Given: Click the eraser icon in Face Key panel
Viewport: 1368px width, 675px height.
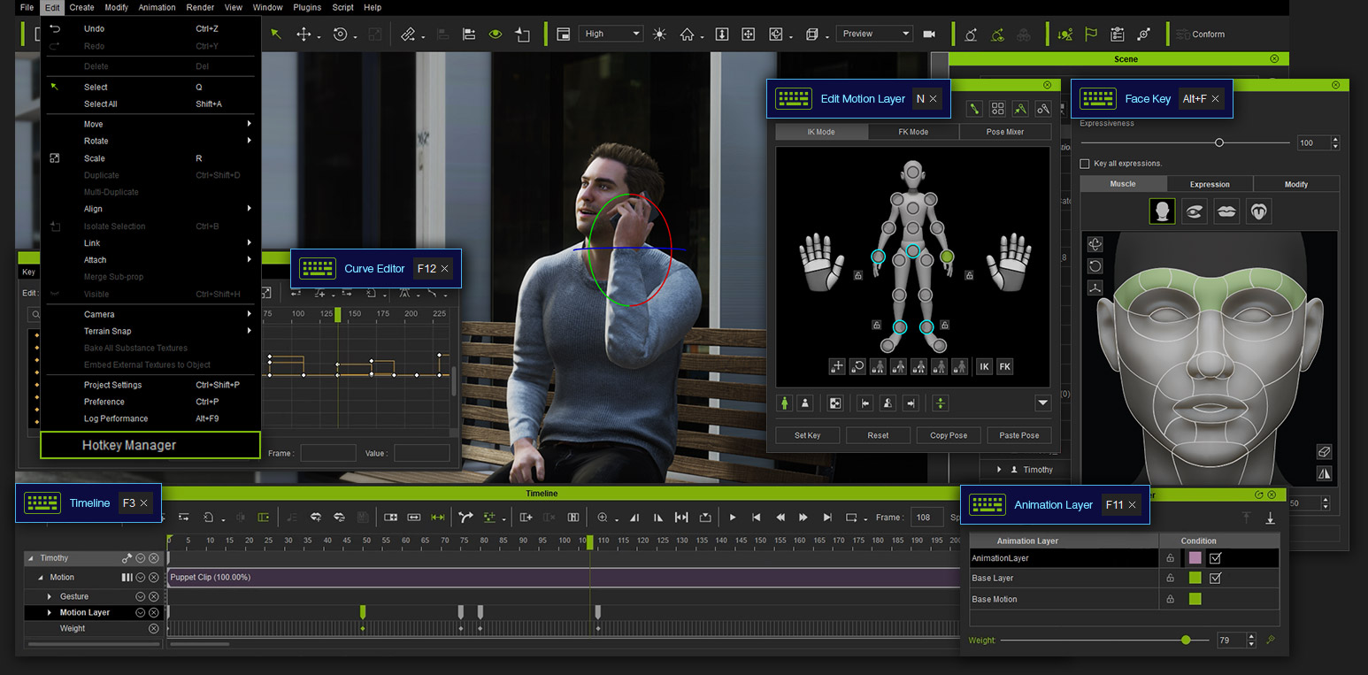Looking at the screenshot, I should coord(1324,452).
